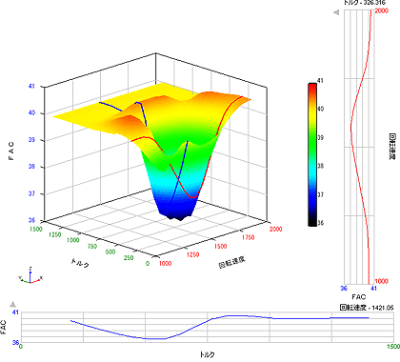Click the green '750' tick on the 3D plot
Screen dimensions: 400x362
[92, 246]
